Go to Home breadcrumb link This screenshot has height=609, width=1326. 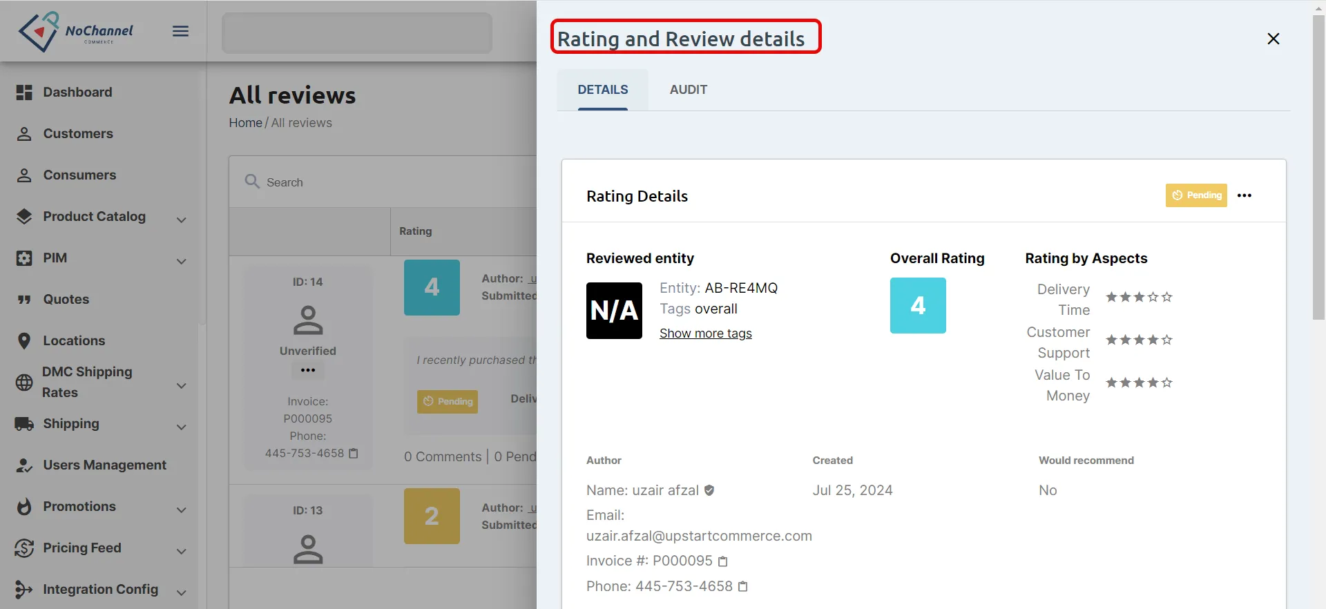(246, 123)
